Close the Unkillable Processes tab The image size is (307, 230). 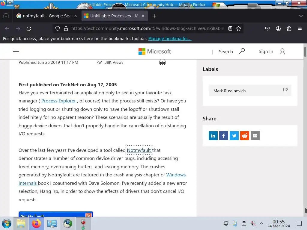(x=143, y=16)
